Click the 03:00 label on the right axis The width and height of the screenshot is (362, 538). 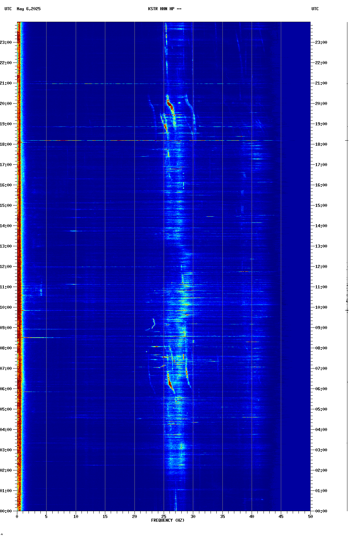point(321,450)
